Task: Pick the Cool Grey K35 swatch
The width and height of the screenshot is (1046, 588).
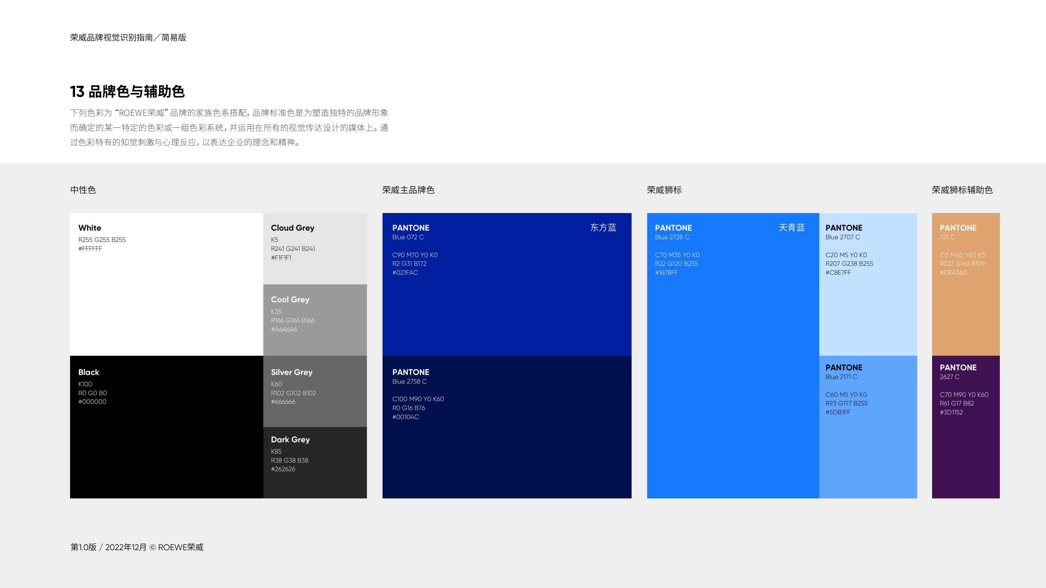Action: (315, 320)
